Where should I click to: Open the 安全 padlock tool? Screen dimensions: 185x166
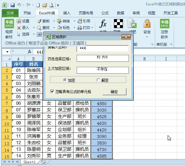(x=147, y=28)
